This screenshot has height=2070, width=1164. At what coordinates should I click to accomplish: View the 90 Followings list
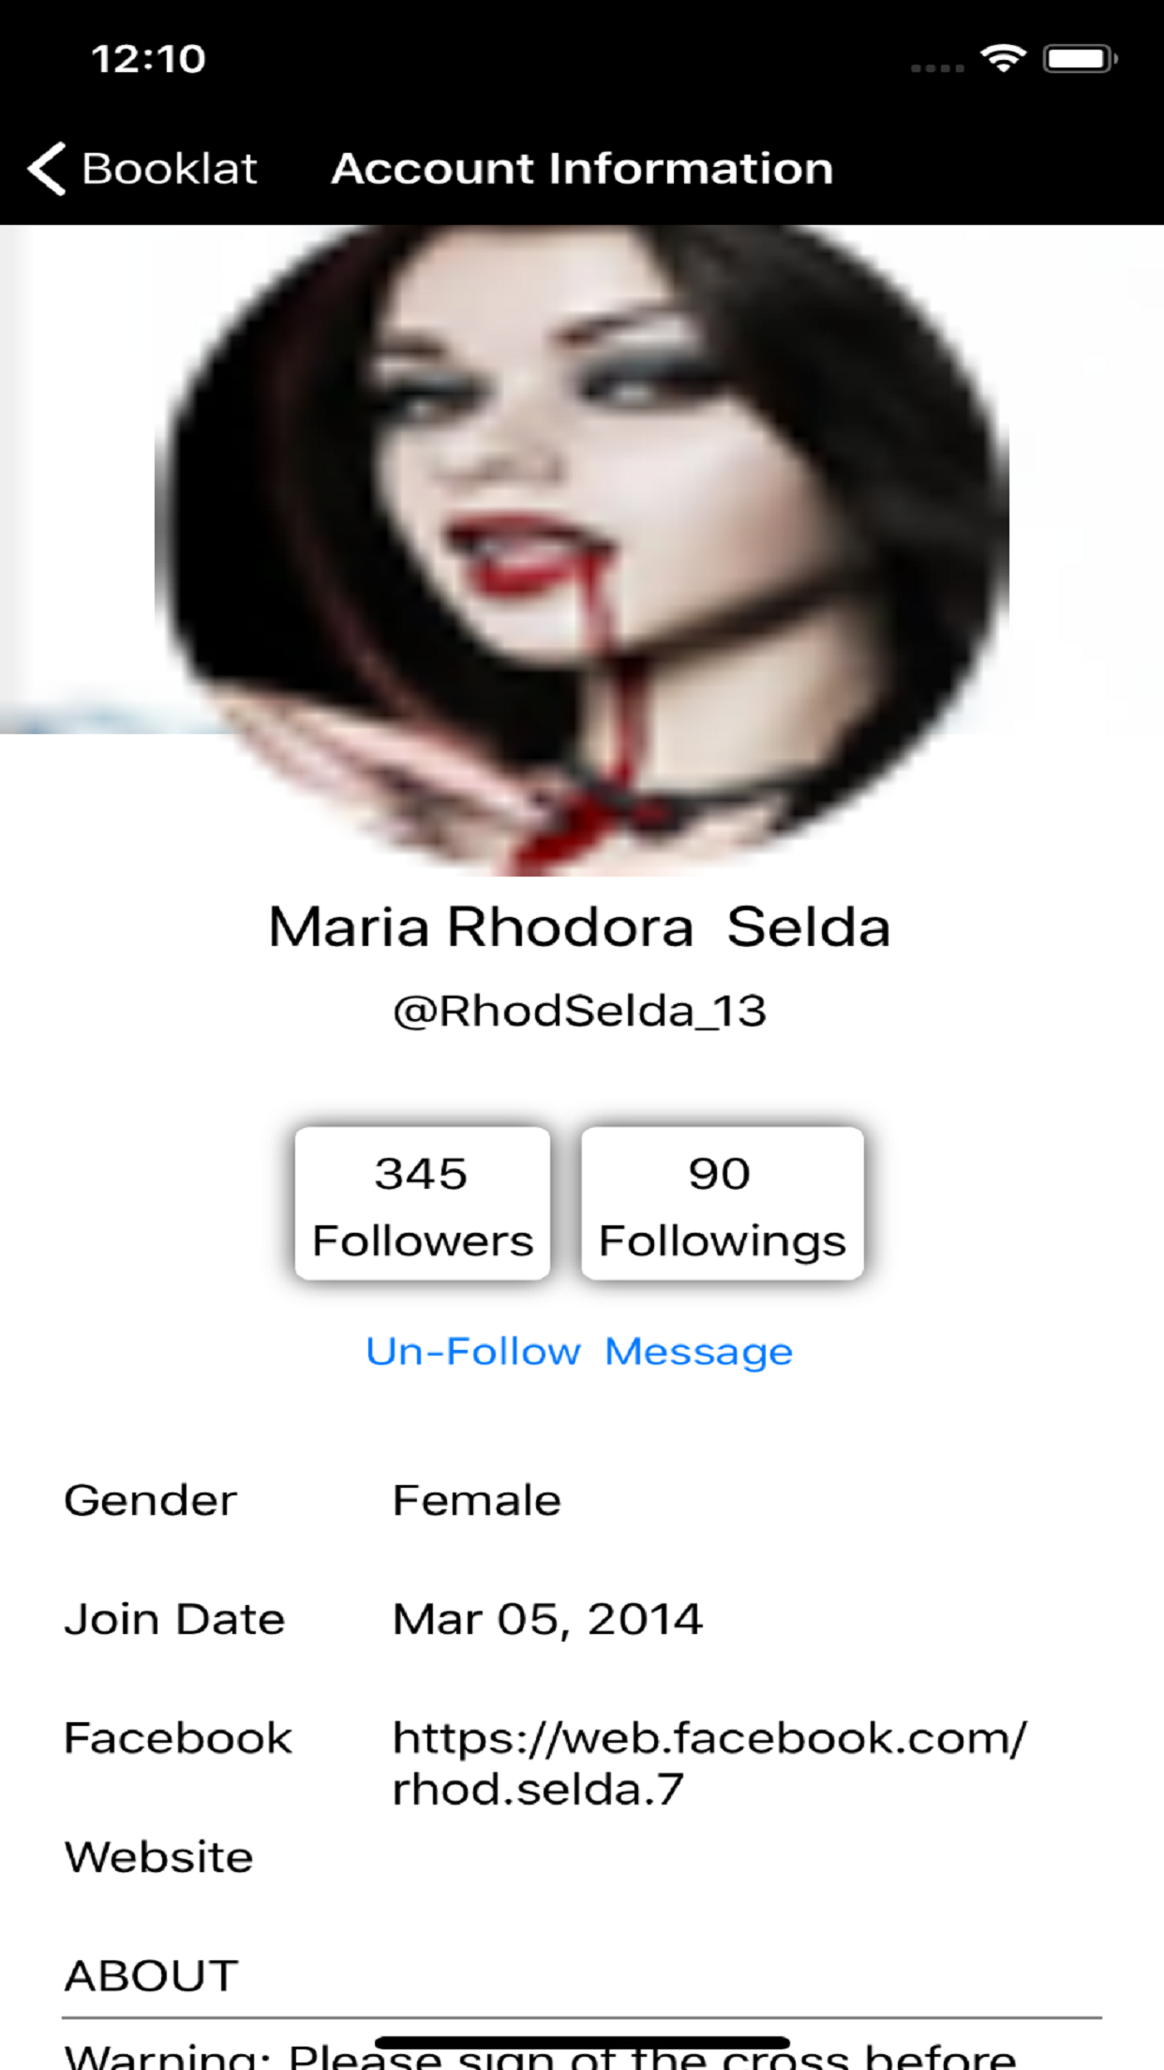723,1204
